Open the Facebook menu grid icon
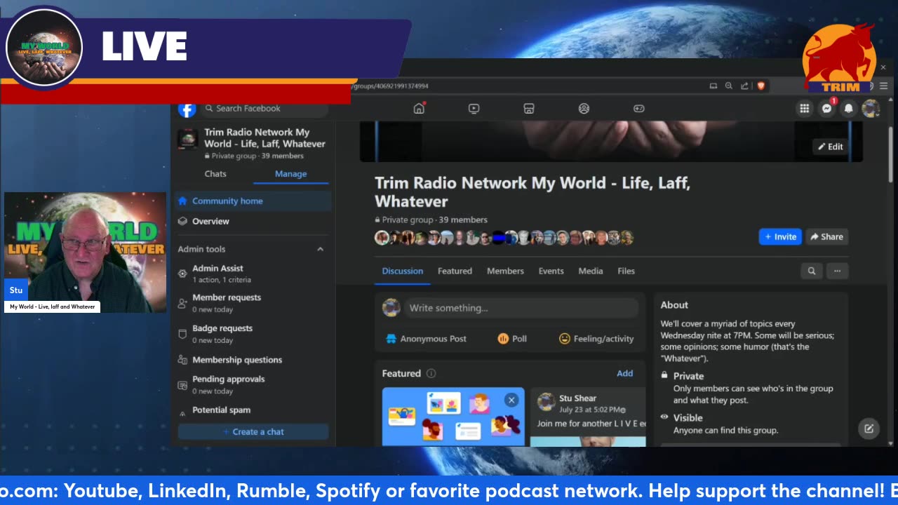The image size is (898, 505). pyautogui.click(x=804, y=109)
